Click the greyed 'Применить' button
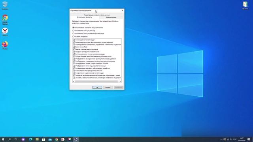Screen dimensions: 253x142 coord(119,87)
